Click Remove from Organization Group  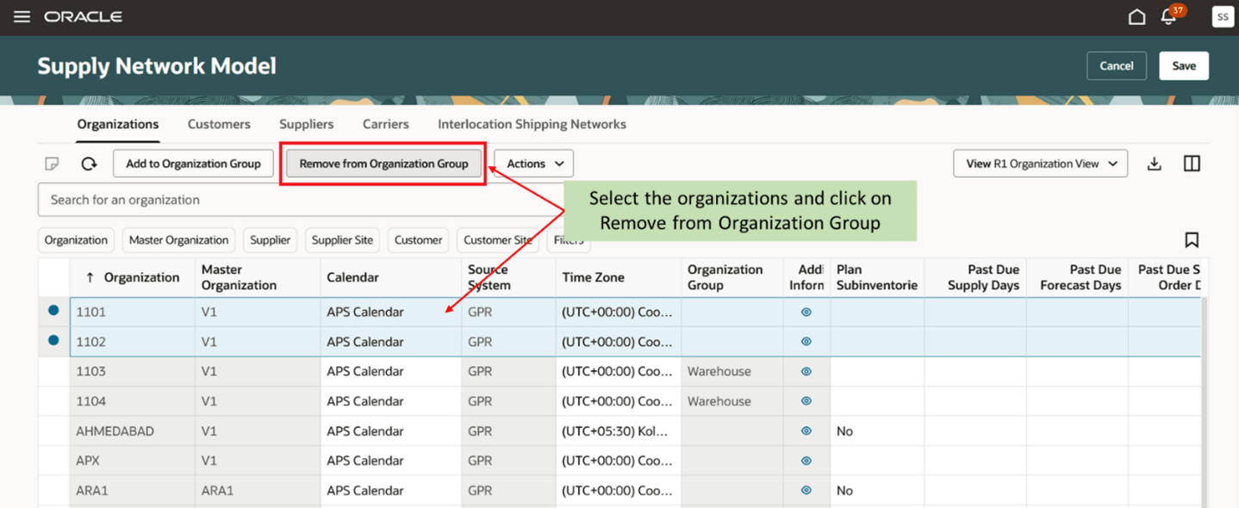click(383, 163)
